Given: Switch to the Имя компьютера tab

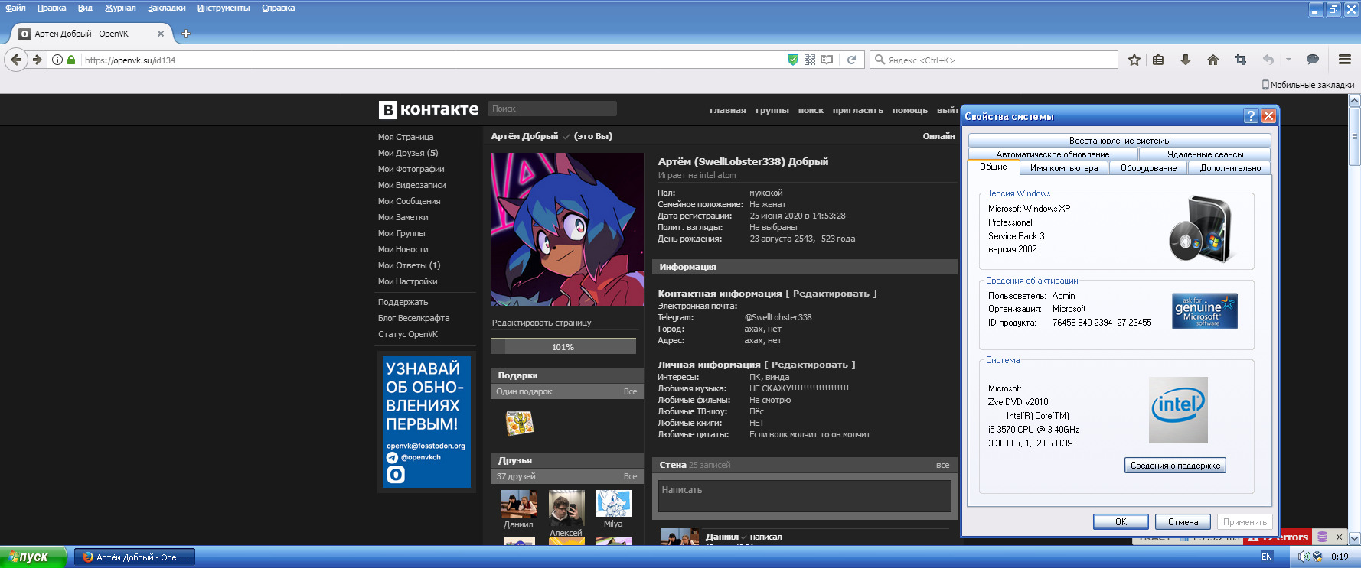Looking at the screenshot, I should 1064,168.
